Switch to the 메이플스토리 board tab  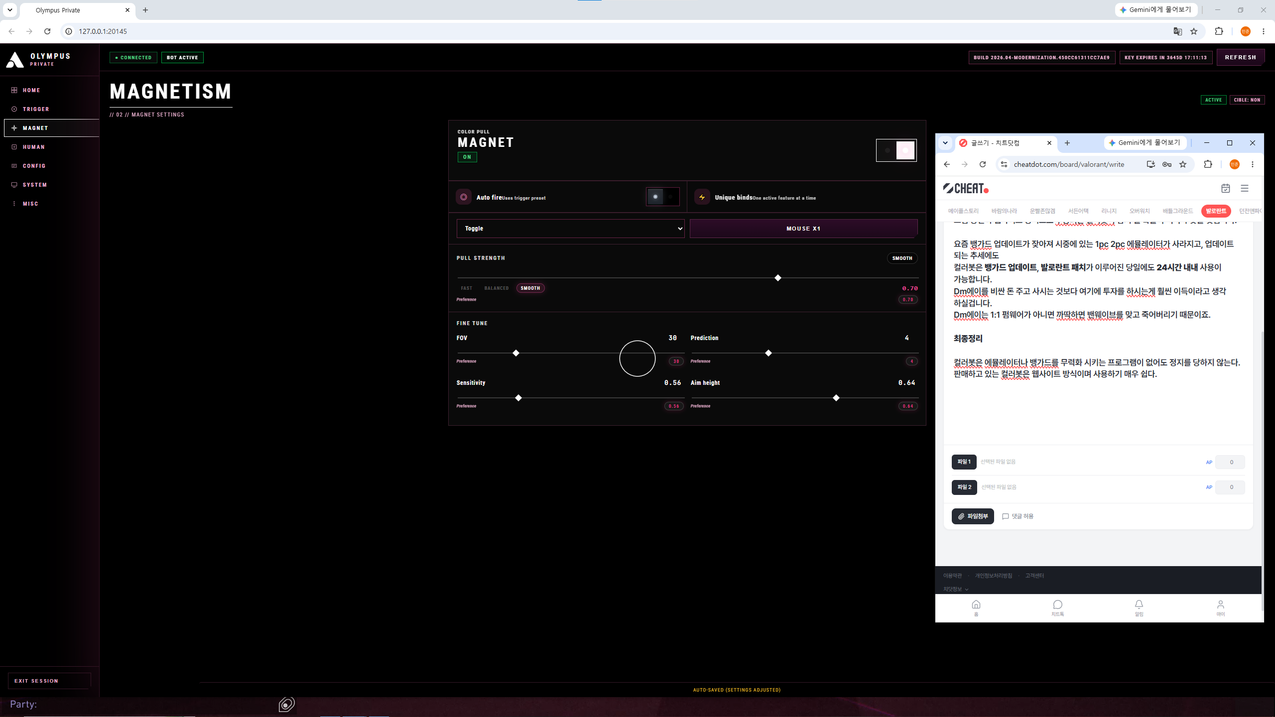point(963,211)
